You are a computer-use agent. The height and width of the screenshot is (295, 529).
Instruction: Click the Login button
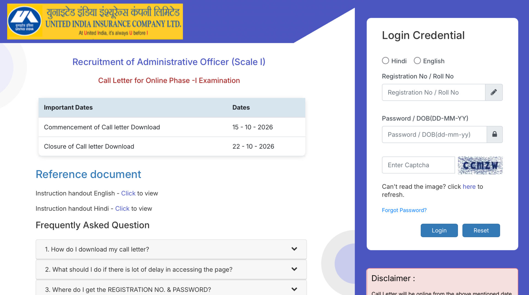pos(439,230)
